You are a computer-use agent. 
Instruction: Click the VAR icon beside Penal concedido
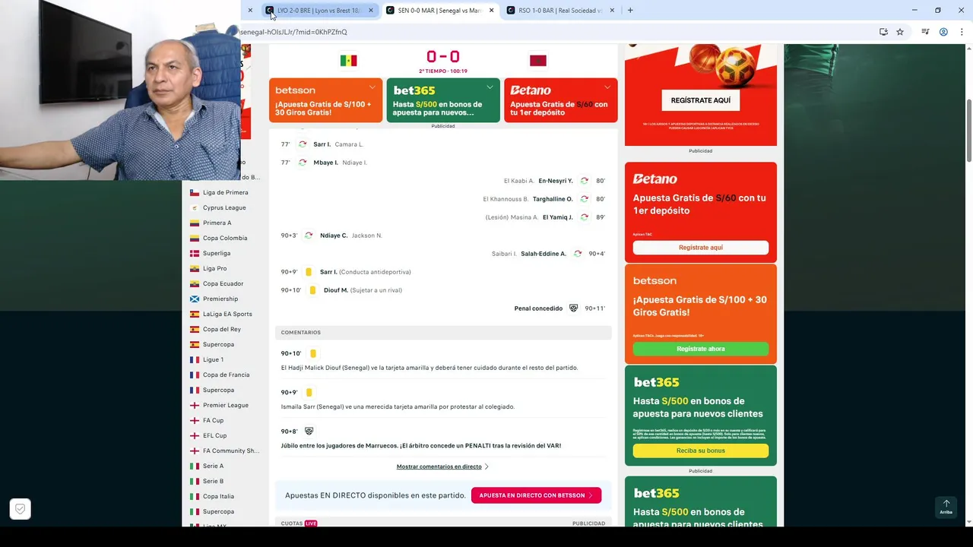point(573,308)
